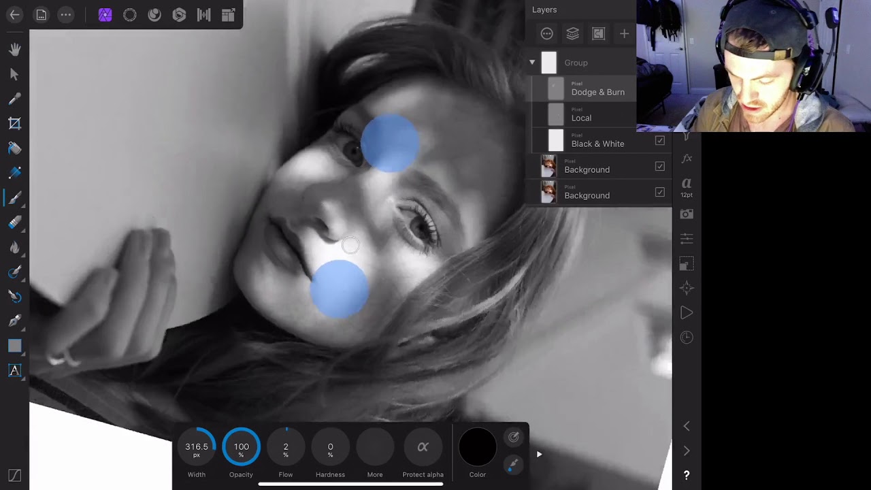Viewport: 871px width, 490px height.
Task: Open the Document menu icon
Action: pos(41,14)
